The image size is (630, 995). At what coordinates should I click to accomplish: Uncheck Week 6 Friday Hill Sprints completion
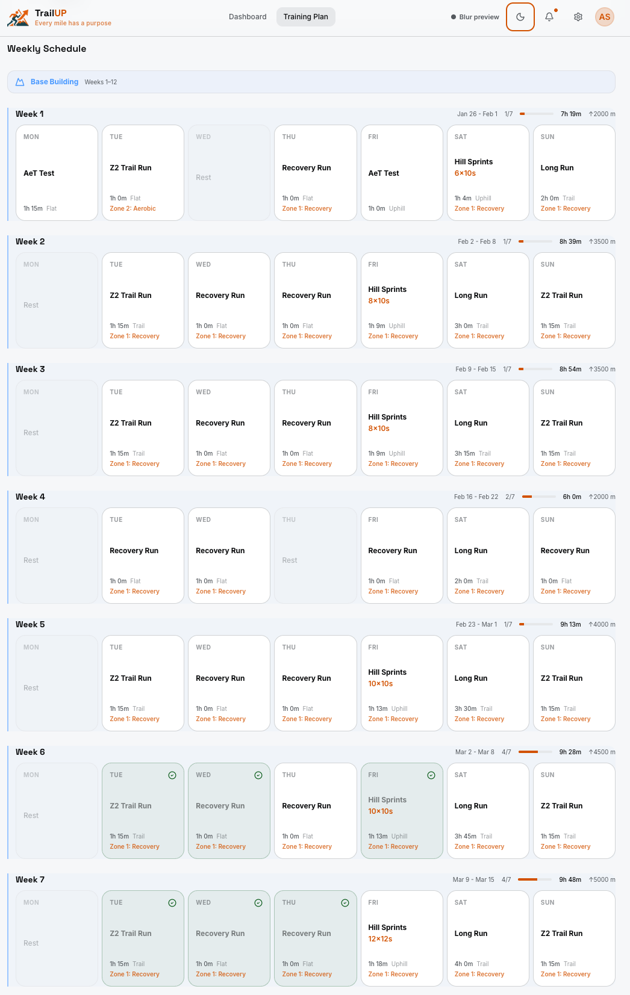(x=431, y=775)
